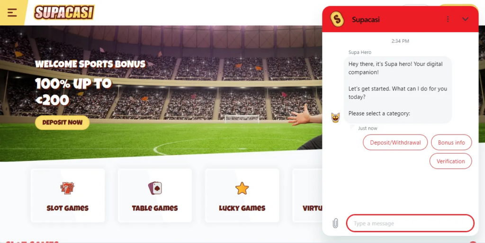Screen dimensions: 485x243
Task: Click the Welcome Sports Bonus banner text
Action: click(90, 64)
